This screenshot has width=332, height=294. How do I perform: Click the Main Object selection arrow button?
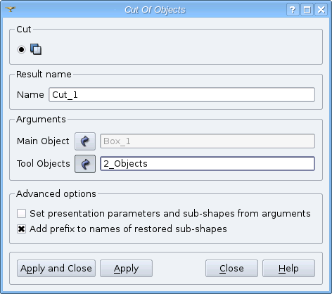pos(85,141)
